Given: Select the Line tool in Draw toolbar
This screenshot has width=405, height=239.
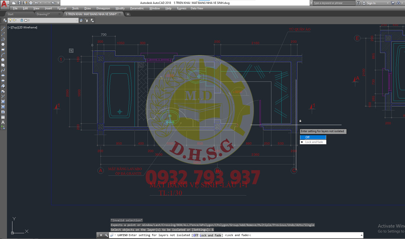Looking at the screenshot, I should pos(3,29).
